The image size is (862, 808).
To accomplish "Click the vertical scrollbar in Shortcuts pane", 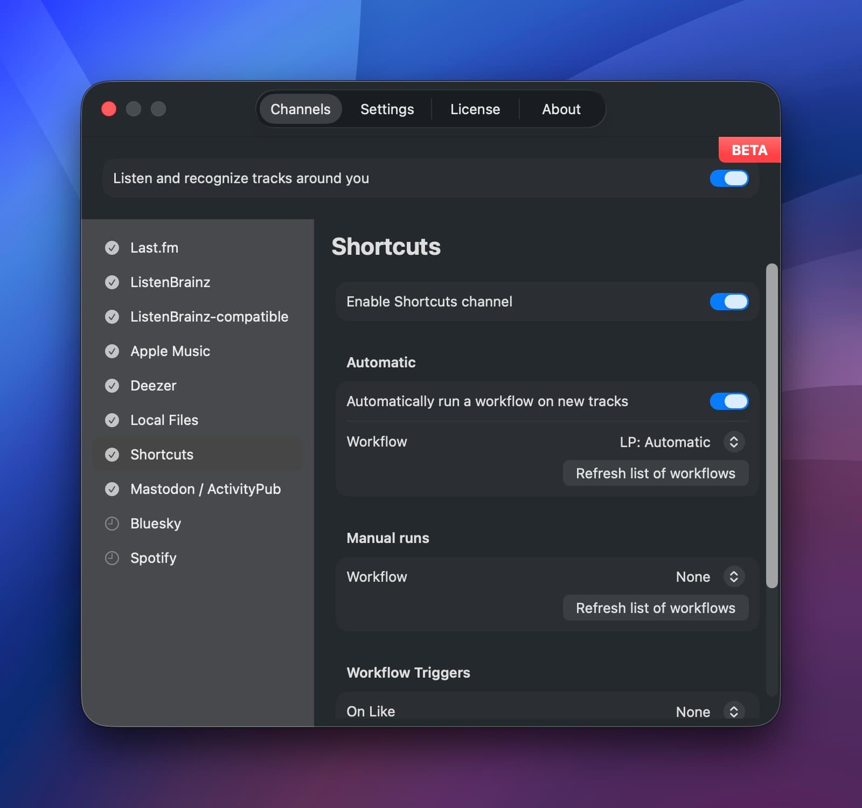I will [x=771, y=426].
